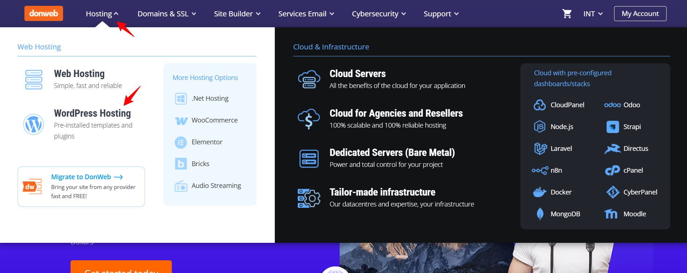Follow Migrate to DonWeb link
Image resolution: width=687 pixels, height=273 pixels.
tap(87, 177)
